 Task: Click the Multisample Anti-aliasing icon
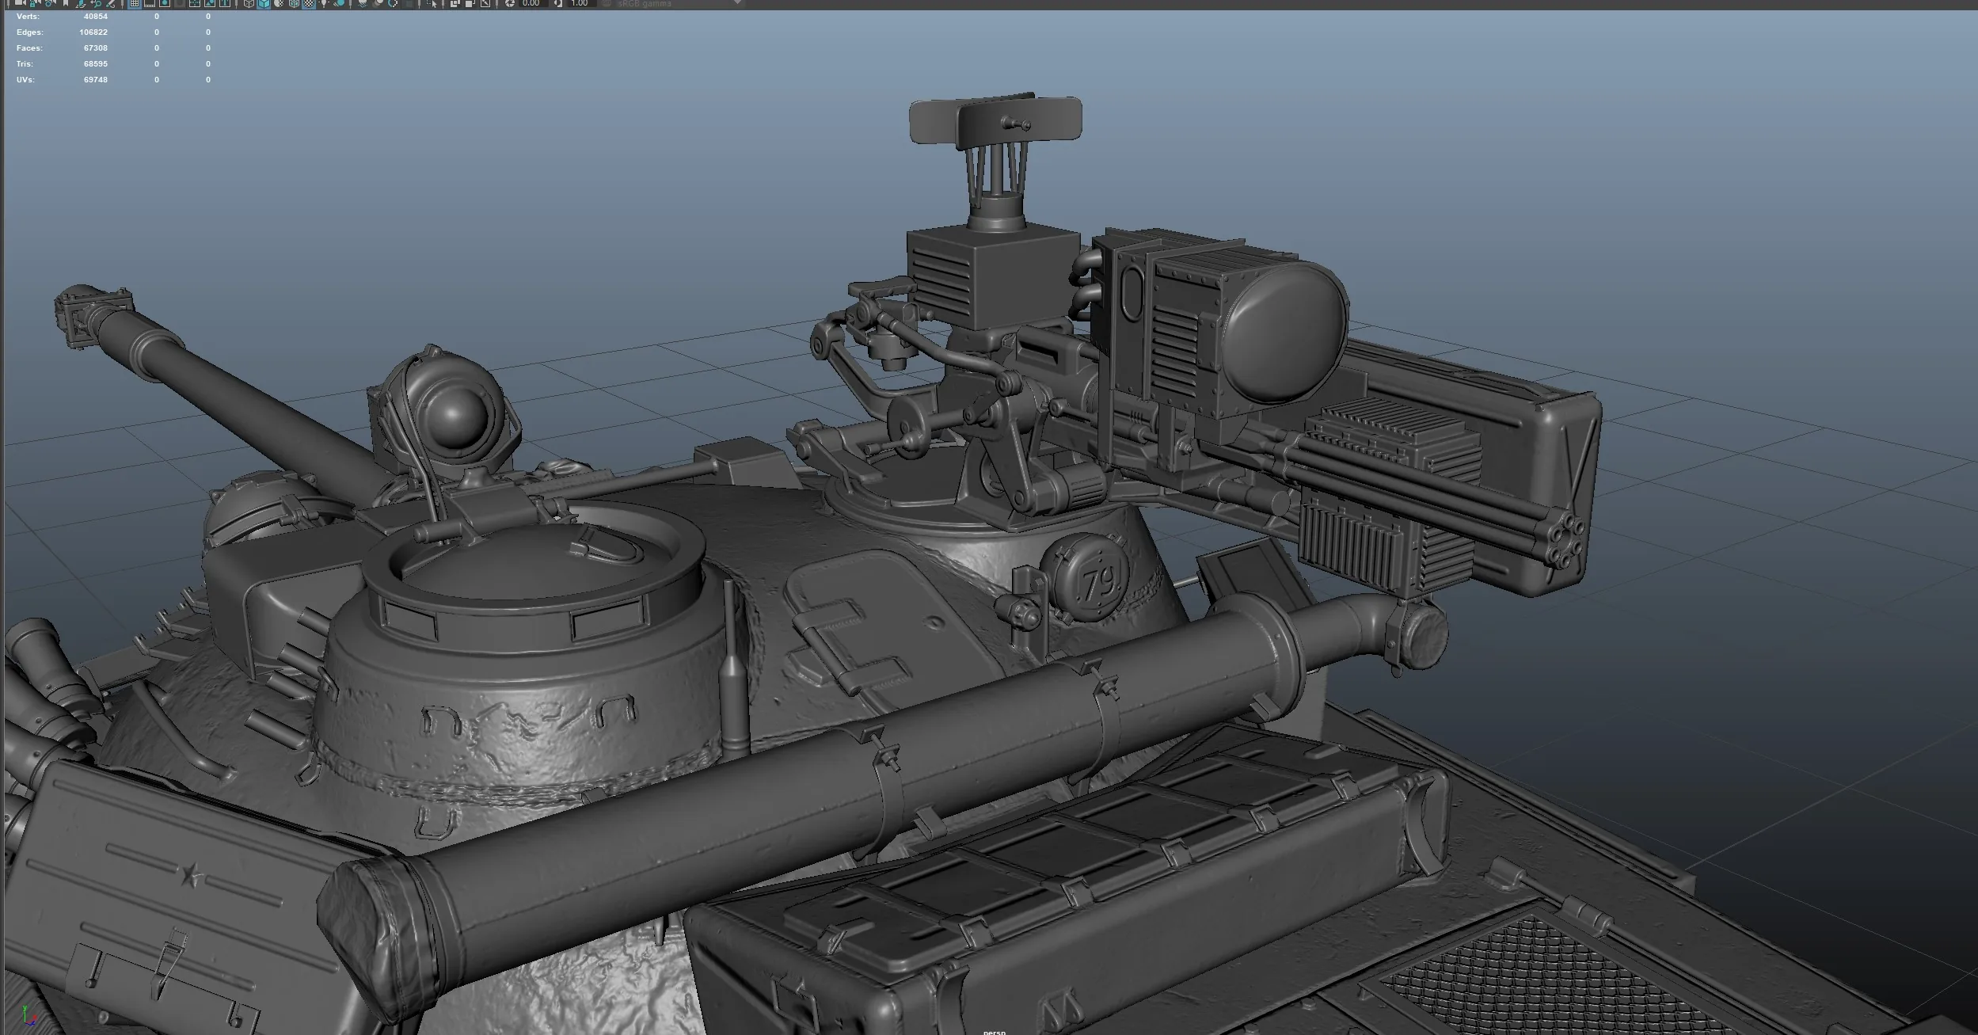(x=394, y=3)
